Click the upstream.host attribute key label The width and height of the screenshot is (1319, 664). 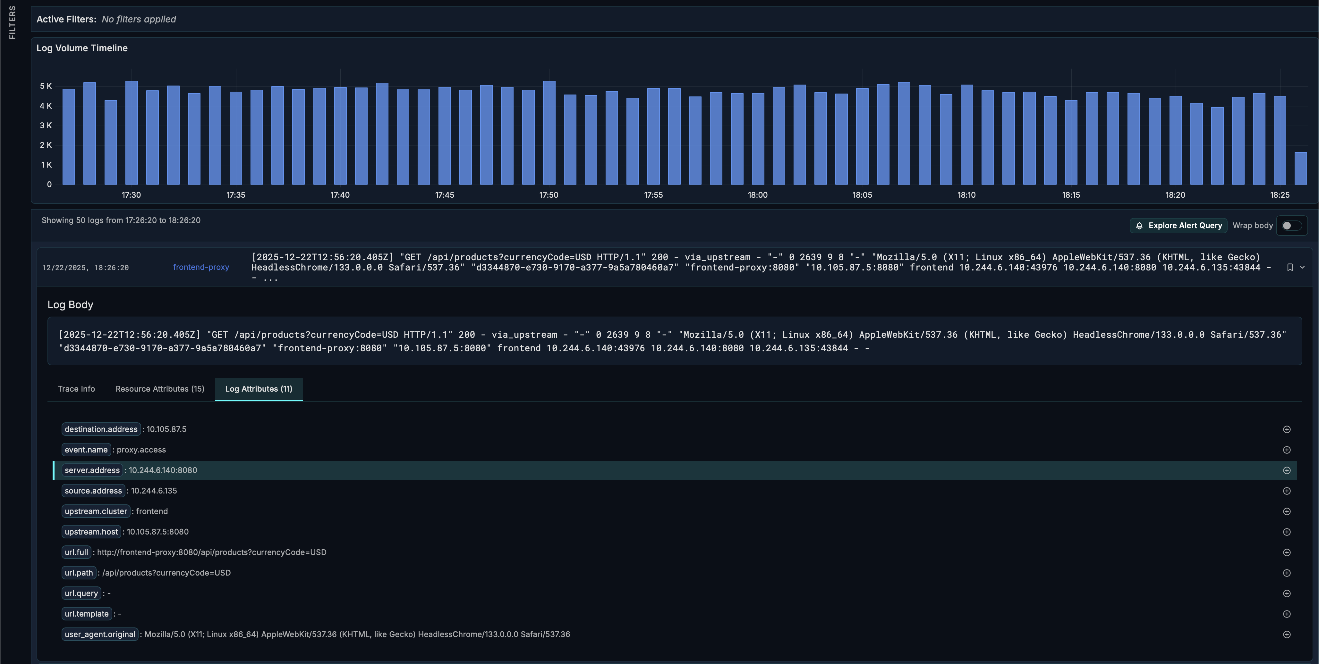click(x=91, y=532)
